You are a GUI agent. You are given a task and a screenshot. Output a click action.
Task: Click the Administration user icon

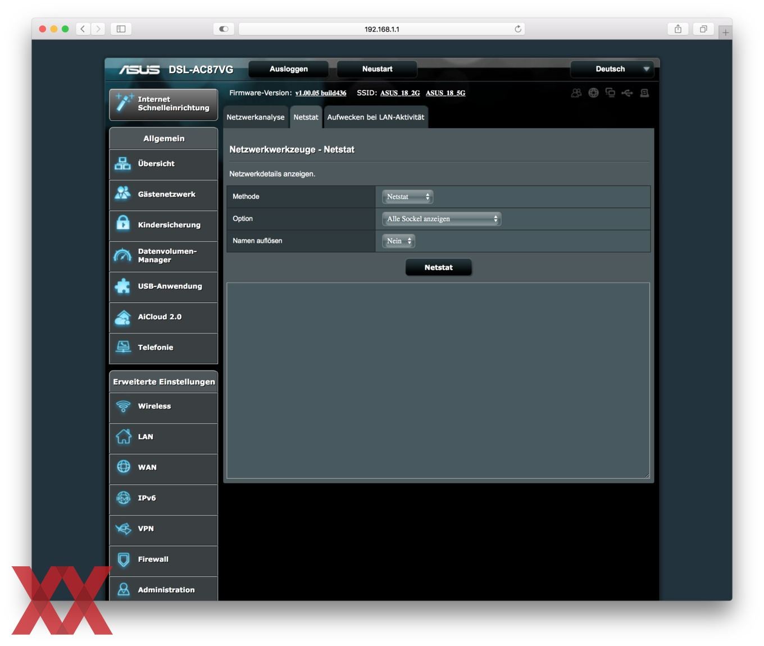coord(123,589)
